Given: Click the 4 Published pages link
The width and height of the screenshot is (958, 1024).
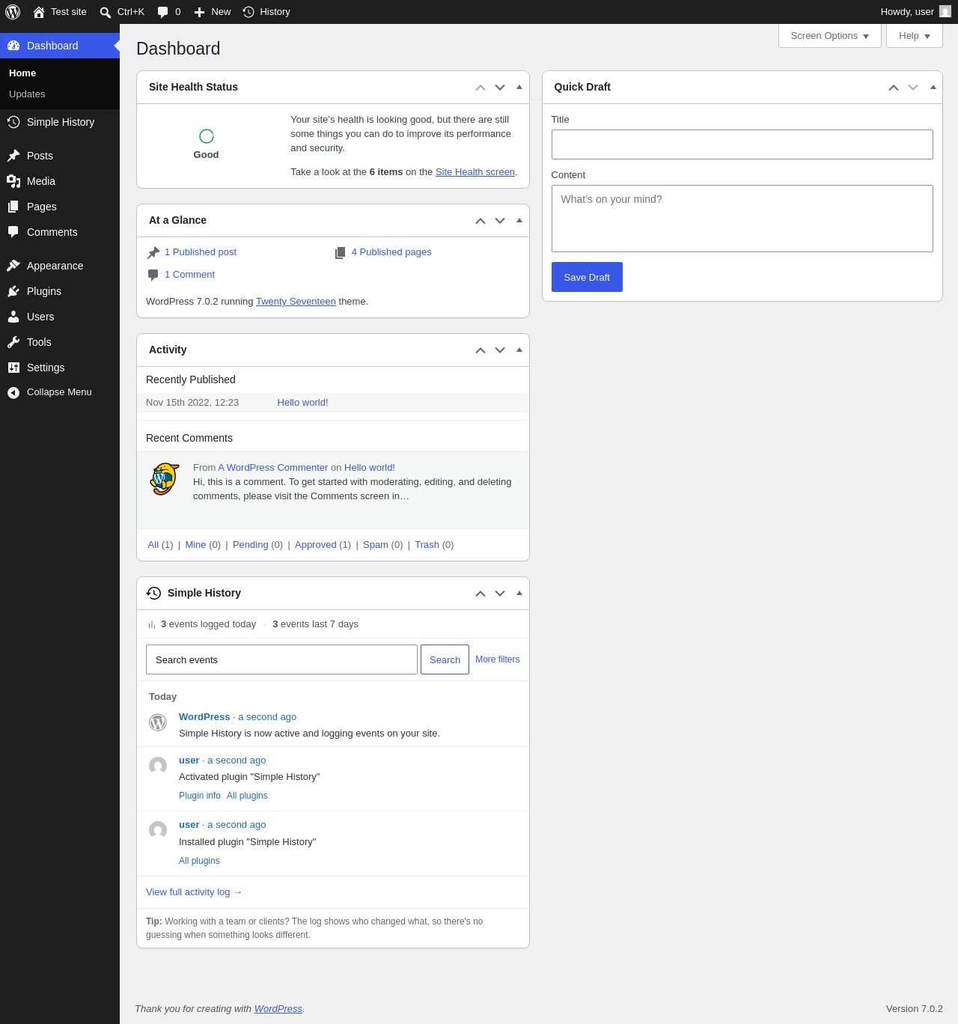Looking at the screenshot, I should pyautogui.click(x=391, y=252).
